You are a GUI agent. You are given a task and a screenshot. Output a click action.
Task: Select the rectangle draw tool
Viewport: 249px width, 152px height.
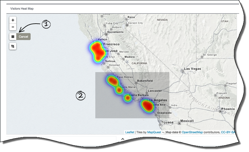(x=13, y=37)
